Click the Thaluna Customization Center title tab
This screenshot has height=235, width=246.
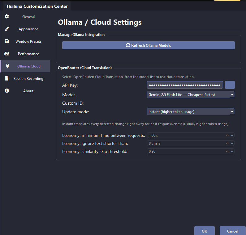pyautogui.click(x=37, y=6)
